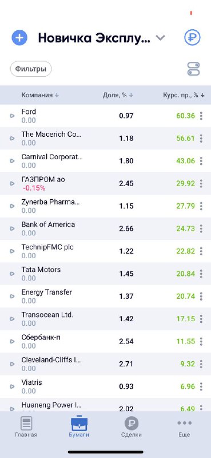Open the three-dot menu for Сбербанк-п
Image resolution: width=211 pixels, height=458 pixels.
201,341
